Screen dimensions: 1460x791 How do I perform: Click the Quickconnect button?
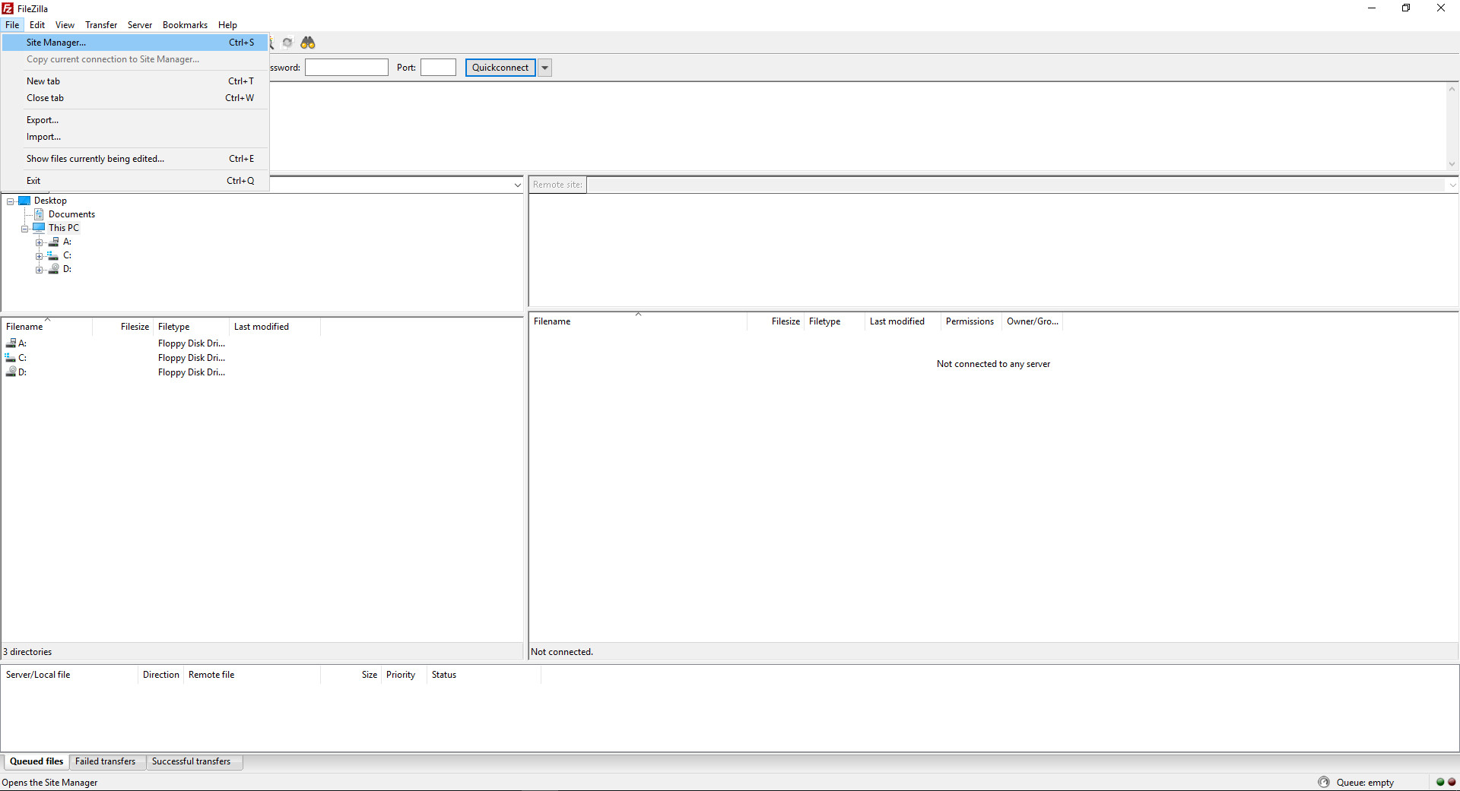click(x=500, y=68)
